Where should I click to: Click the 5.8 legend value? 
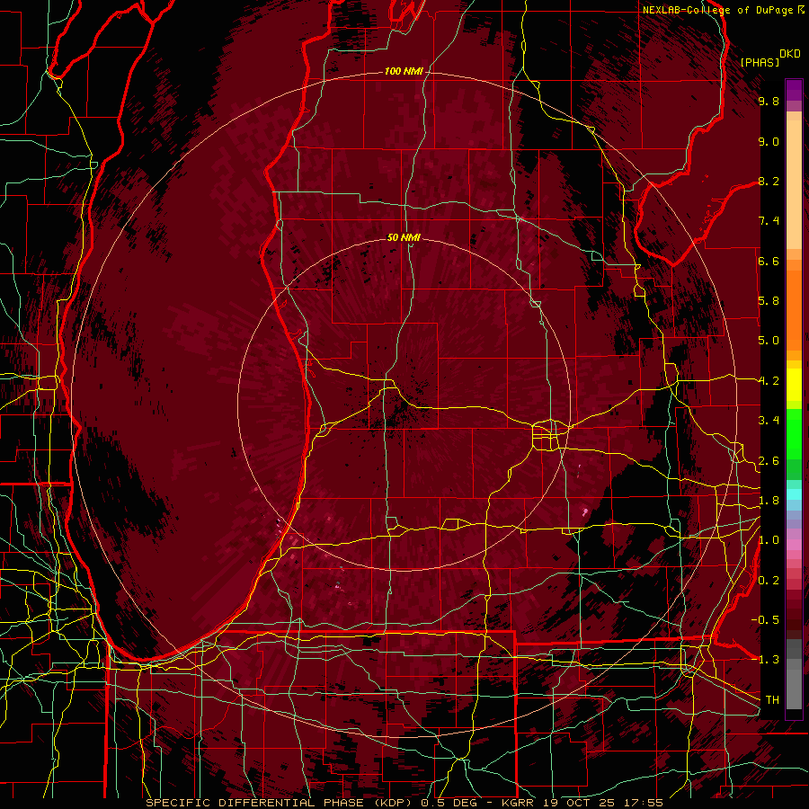tap(769, 301)
